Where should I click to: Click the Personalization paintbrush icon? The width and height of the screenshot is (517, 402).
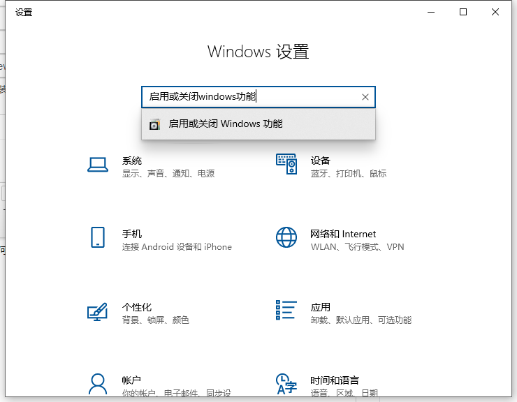click(x=97, y=311)
